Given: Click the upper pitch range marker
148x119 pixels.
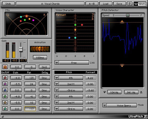Looking at the screenshot, I should (x=122, y=22).
